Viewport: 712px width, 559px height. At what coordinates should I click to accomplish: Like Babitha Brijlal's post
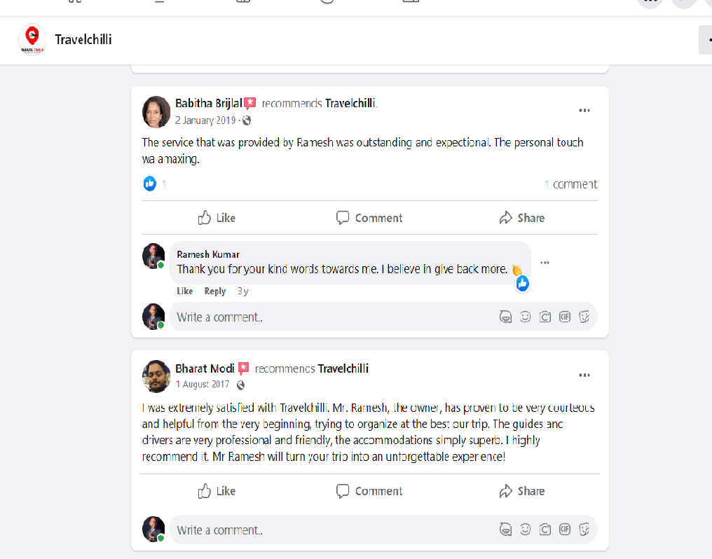(216, 218)
